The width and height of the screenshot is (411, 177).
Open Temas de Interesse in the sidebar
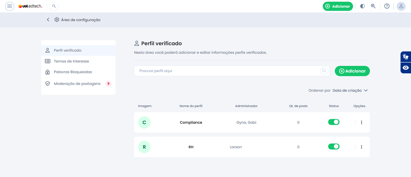point(78,61)
